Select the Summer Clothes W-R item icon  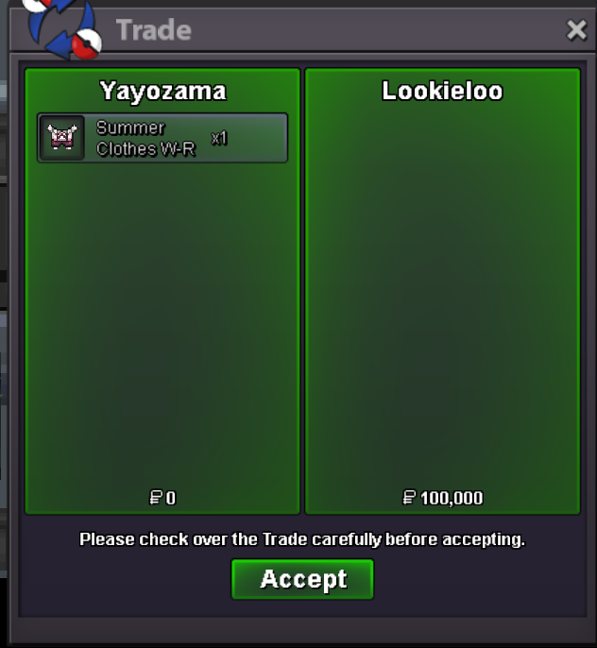pyautogui.click(x=62, y=138)
